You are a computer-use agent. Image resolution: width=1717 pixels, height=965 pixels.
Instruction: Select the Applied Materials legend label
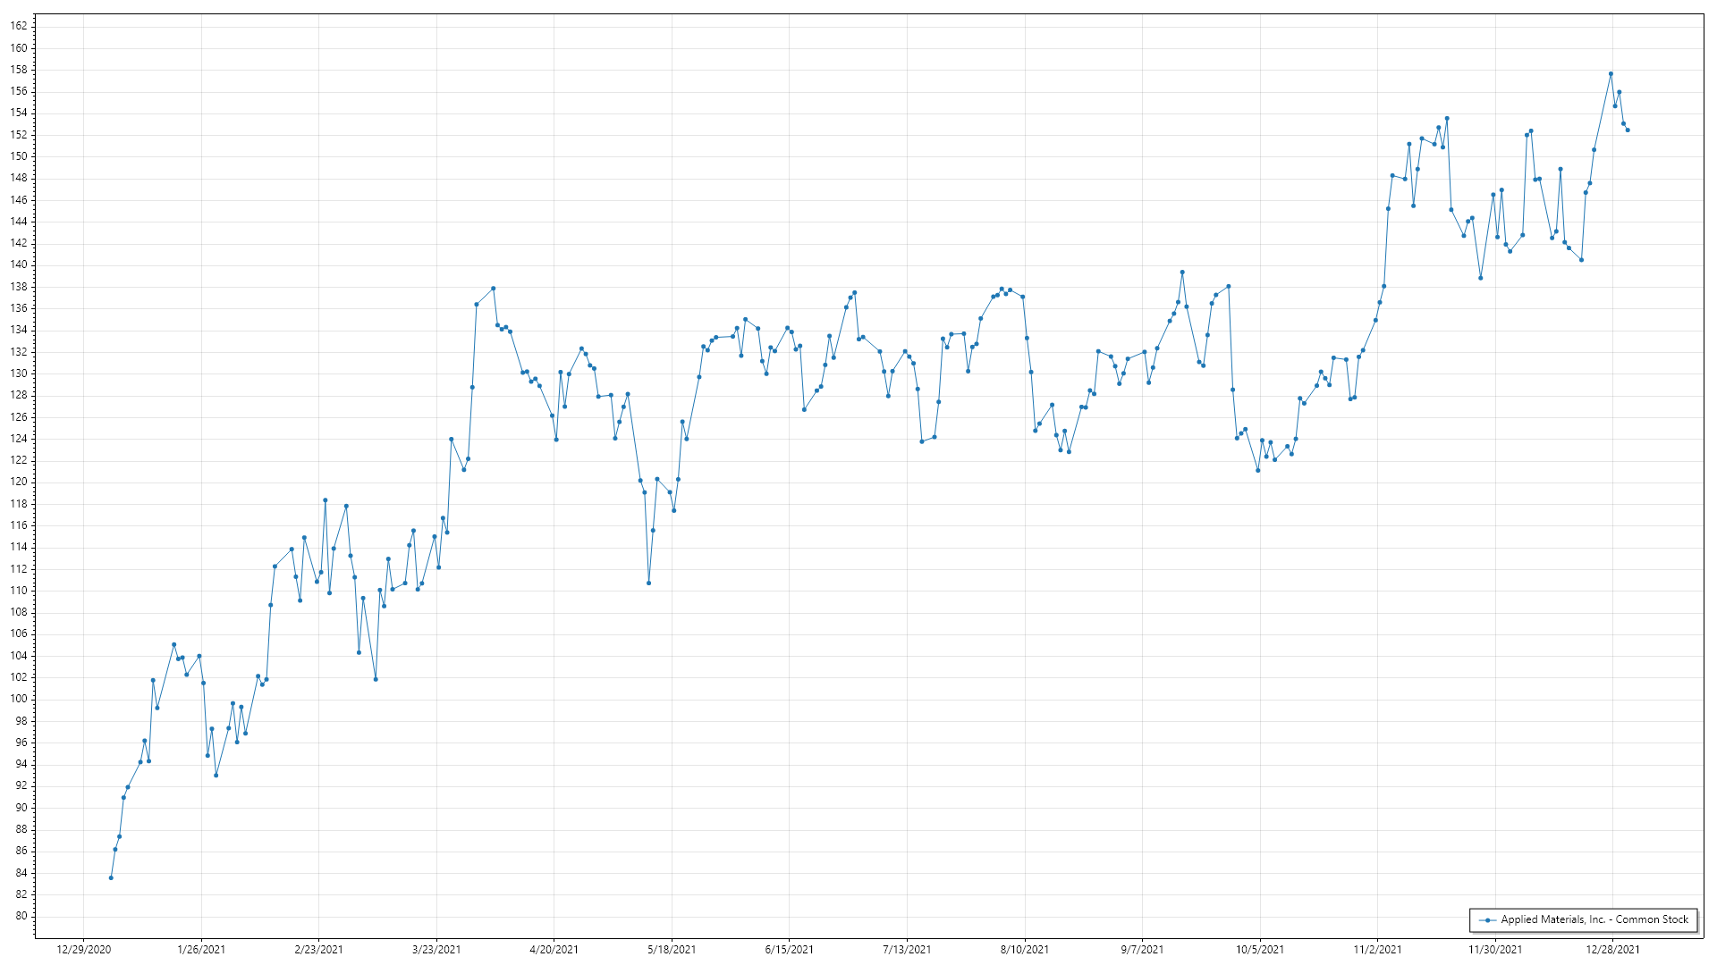(1594, 919)
